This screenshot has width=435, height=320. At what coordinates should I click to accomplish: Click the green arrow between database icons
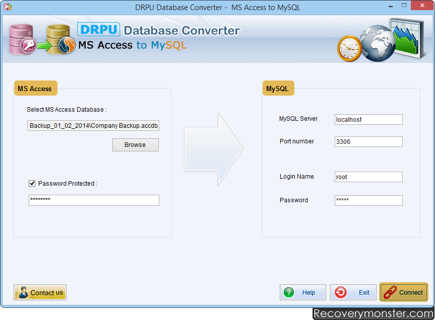click(x=44, y=46)
